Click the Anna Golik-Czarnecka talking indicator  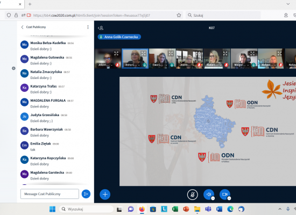click(119, 37)
